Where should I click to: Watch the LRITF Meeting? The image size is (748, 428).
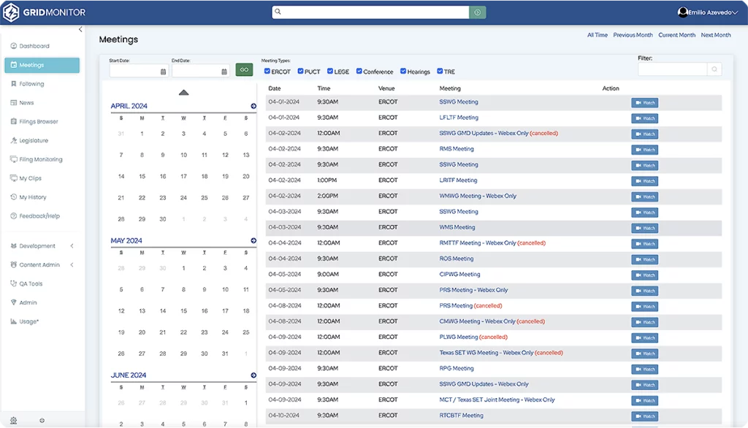(x=644, y=181)
